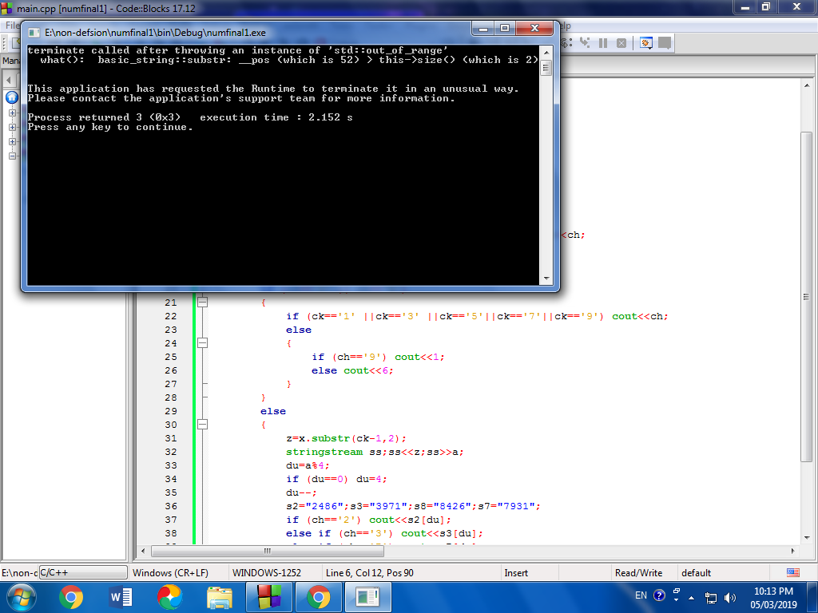Collapse code fold at line 30

[203, 425]
